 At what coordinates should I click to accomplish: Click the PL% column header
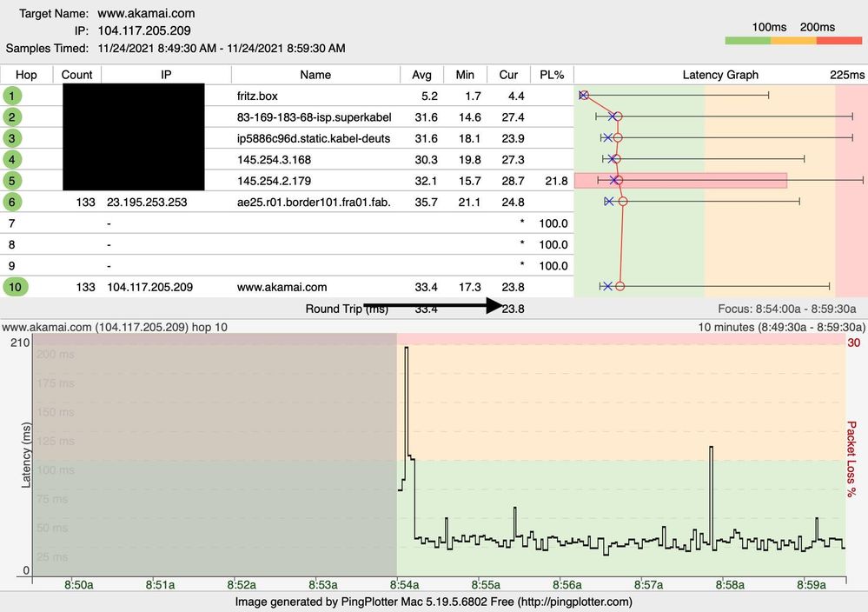[x=552, y=75]
